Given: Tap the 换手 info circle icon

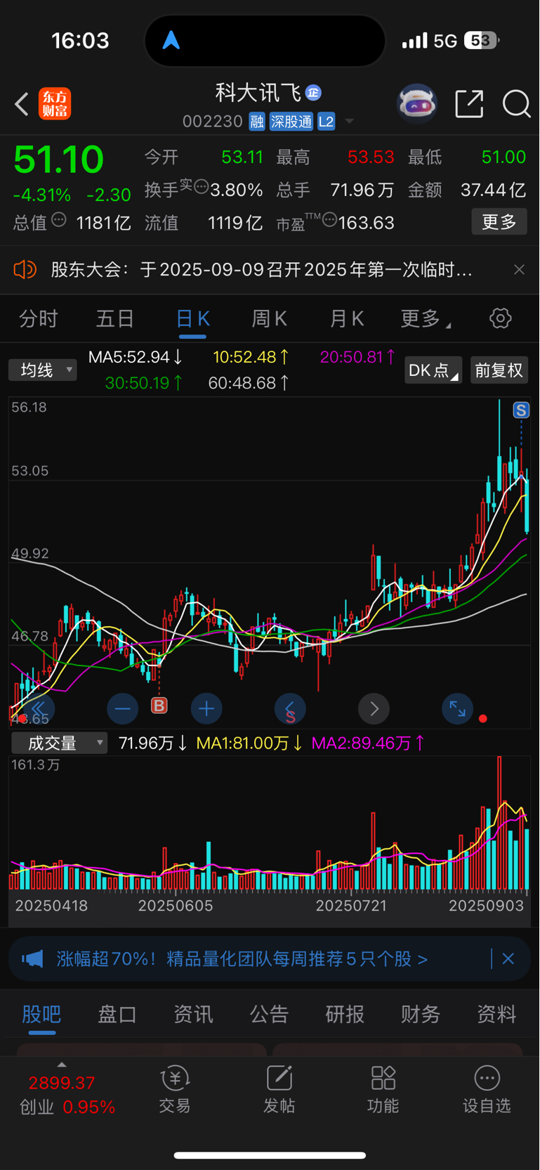Looking at the screenshot, I should [x=201, y=187].
